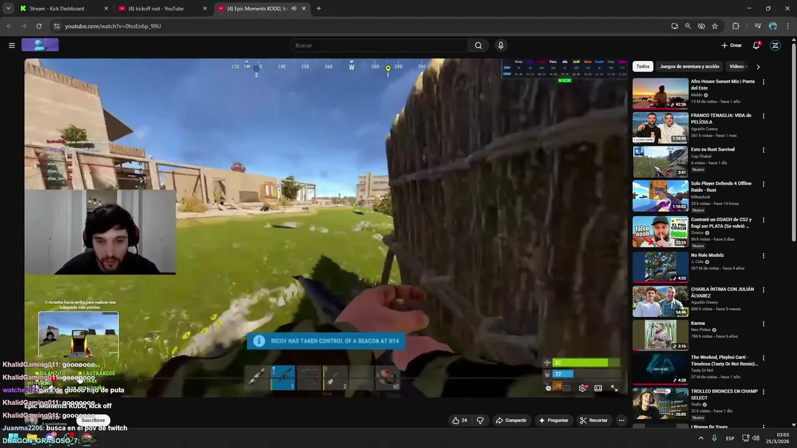Open Afro House Sunset Mix thumbnail
The height and width of the screenshot is (448, 797).
pyautogui.click(x=661, y=93)
